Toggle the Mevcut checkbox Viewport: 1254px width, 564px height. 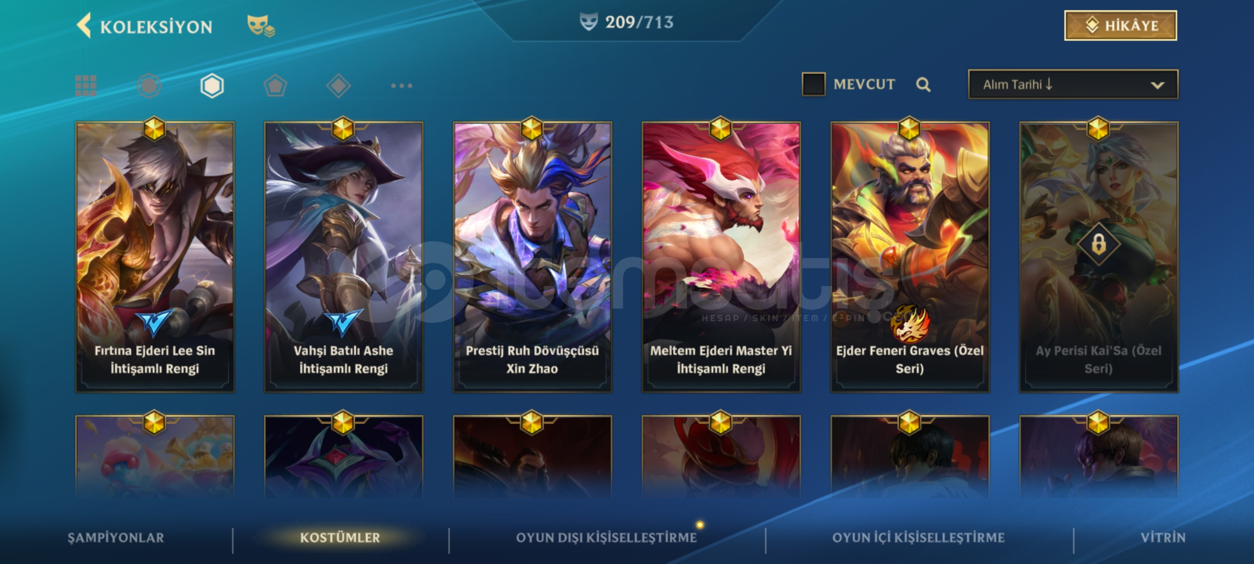click(814, 84)
